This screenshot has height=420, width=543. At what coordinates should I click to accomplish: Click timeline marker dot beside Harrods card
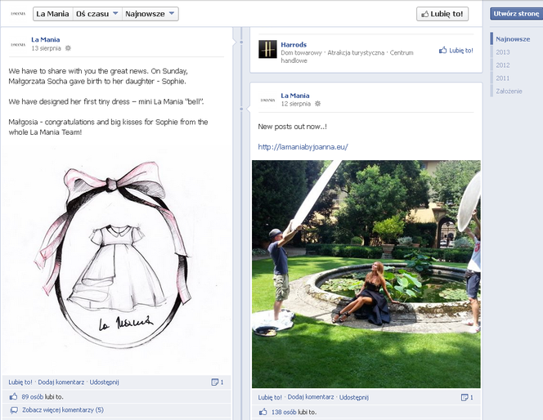click(x=241, y=42)
